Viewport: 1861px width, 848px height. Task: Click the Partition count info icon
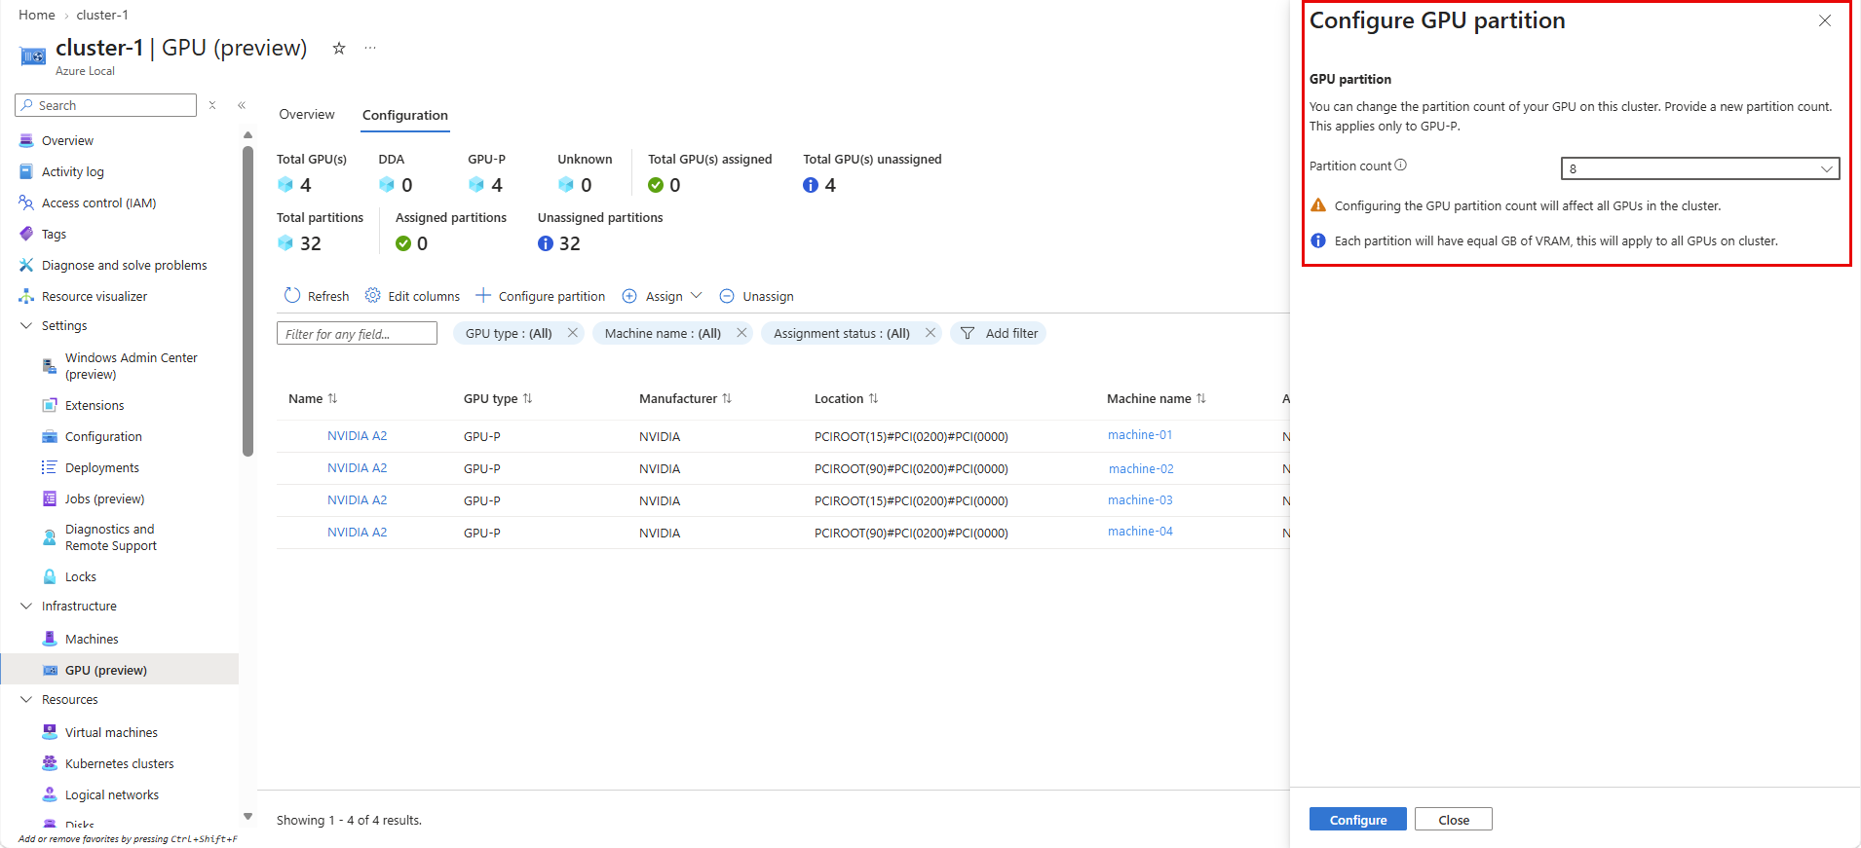[x=1400, y=166]
